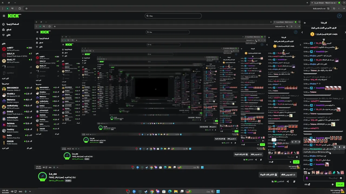Toggle microphone icon in system tray
Screen dimensions: 346x194
(x=26, y=192)
